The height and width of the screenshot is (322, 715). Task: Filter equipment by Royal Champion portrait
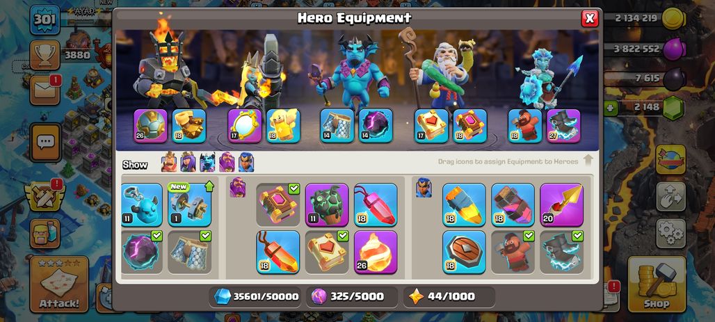tap(246, 162)
